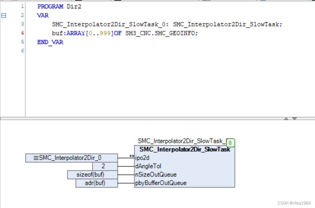Click the END_VAR keyword on line 5

(50, 42)
